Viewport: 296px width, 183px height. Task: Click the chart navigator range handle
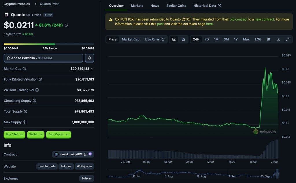[277, 173]
